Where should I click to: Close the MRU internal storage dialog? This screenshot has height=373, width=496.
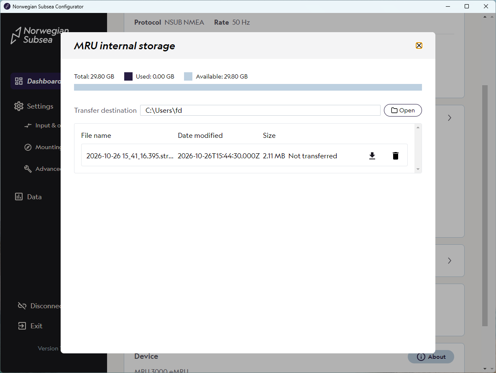click(x=419, y=46)
